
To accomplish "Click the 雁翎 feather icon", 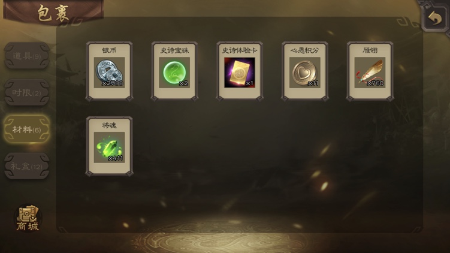I will coord(370,73).
